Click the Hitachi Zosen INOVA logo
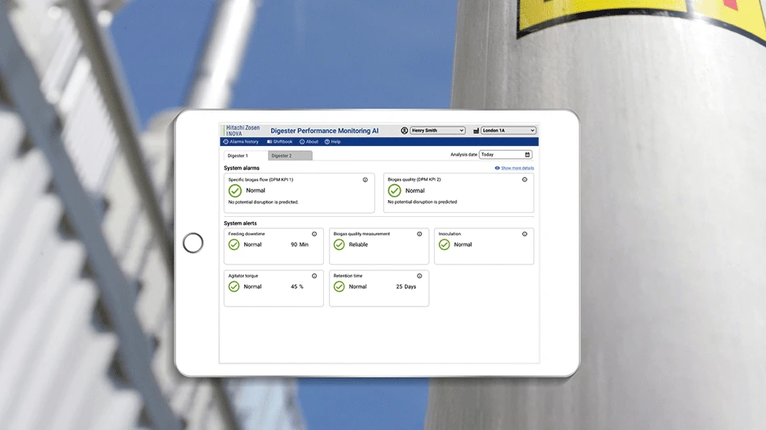Image resolution: width=766 pixels, height=430 pixels. (x=242, y=130)
